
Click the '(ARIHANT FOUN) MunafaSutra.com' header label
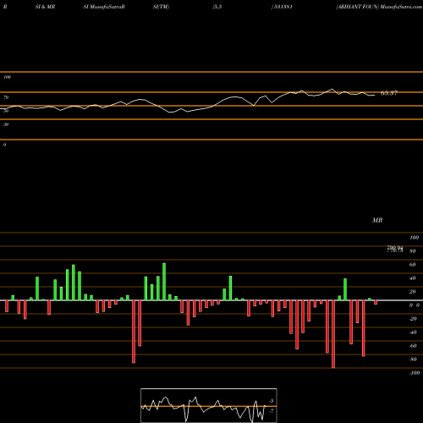coord(379,7)
